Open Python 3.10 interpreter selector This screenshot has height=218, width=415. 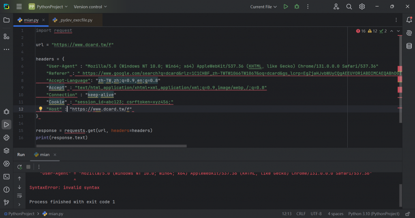tap(374, 214)
